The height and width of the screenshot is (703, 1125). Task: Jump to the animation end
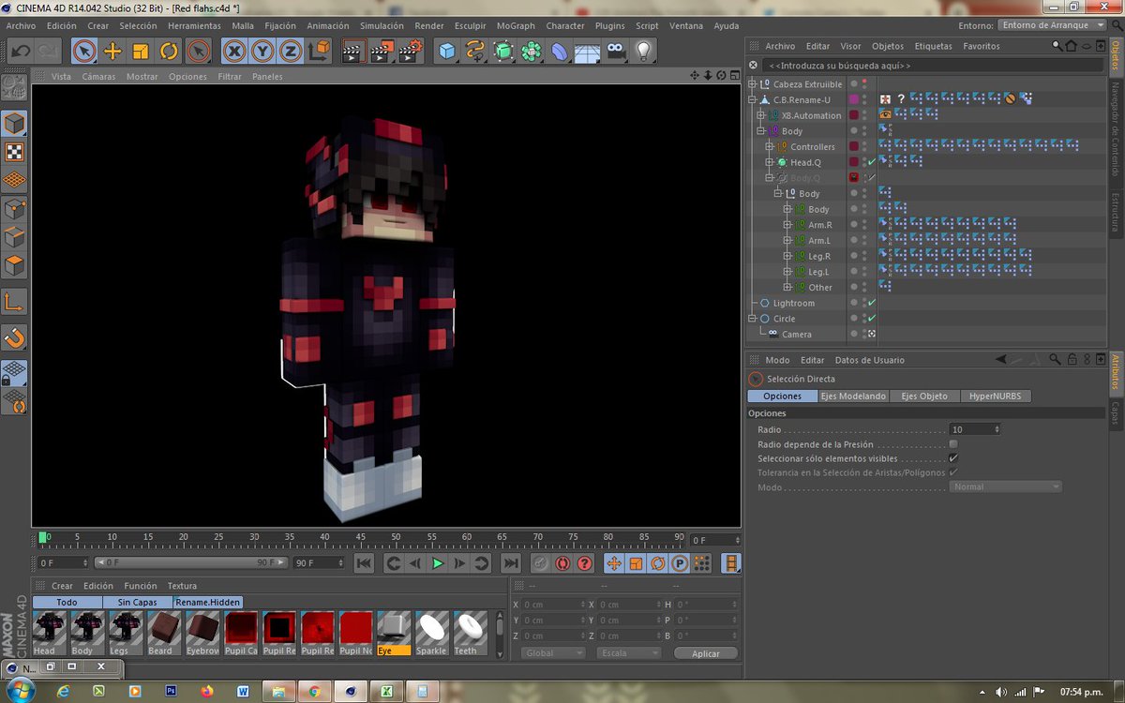[x=510, y=563]
